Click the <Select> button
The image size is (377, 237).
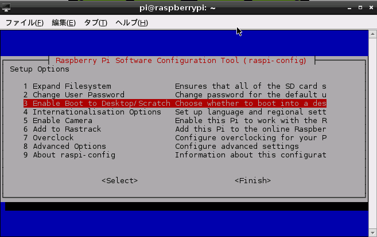coord(119,181)
